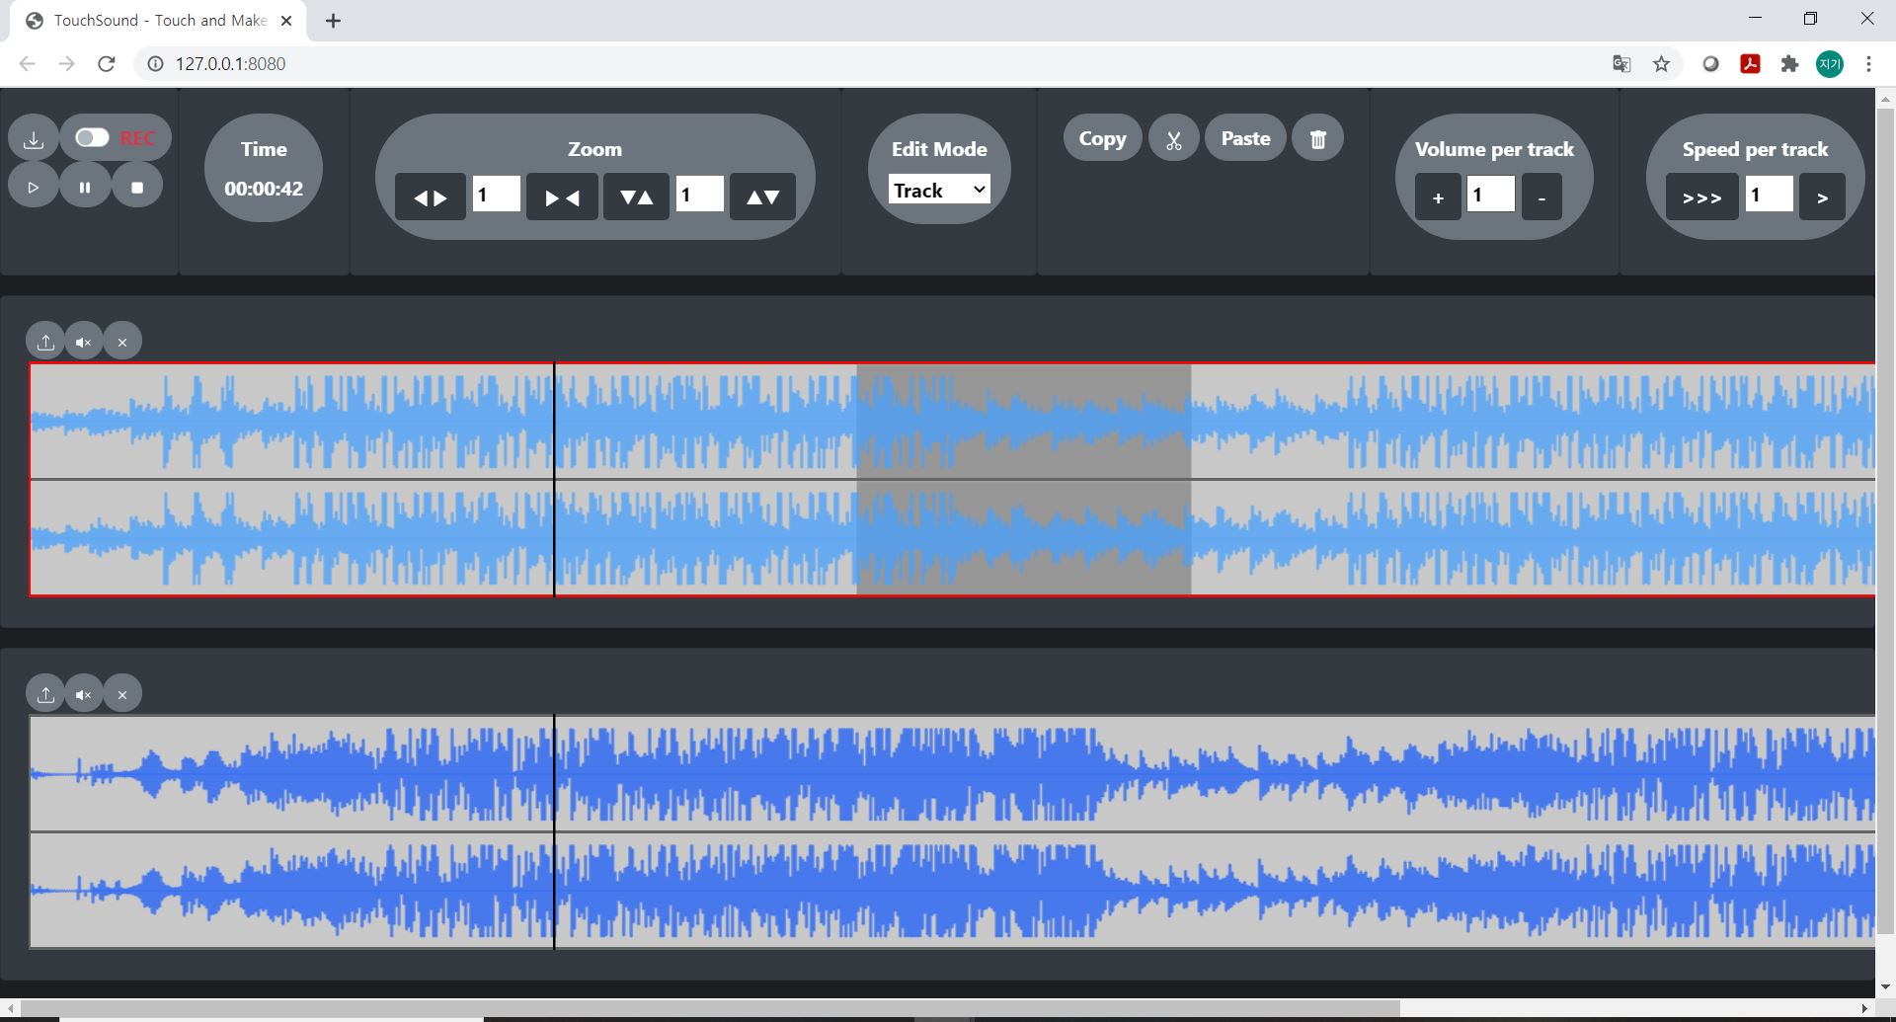Click the playhead line in second track

click(554, 832)
